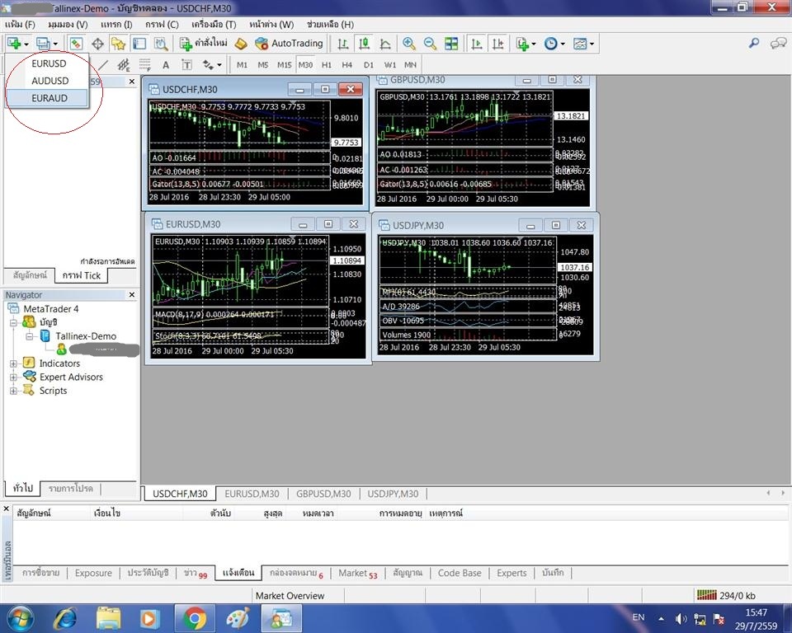Image resolution: width=792 pixels, height=633 pixels.
Task: Open the chart periodicity clock dropdown
Action: click(x=554, y=43)
